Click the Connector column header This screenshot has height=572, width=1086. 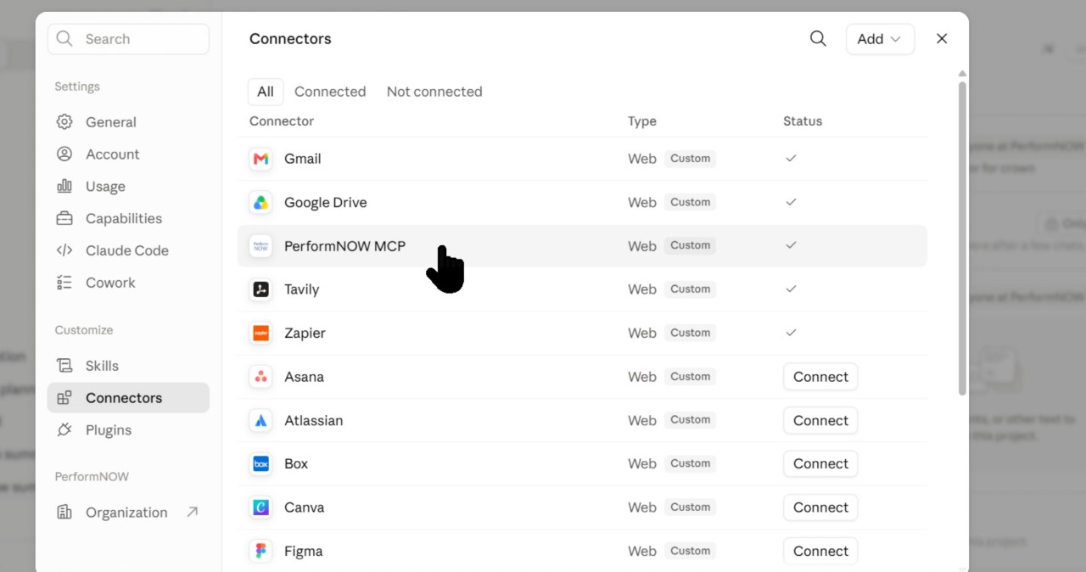coord(282,121)
